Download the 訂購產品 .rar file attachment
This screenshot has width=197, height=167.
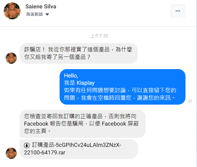pyautogui.click(x=79, y=149)
